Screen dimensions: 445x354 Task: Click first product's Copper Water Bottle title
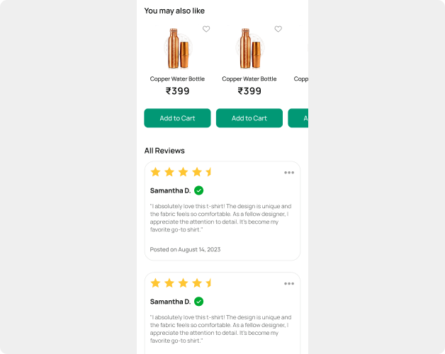tap(177, 79)
